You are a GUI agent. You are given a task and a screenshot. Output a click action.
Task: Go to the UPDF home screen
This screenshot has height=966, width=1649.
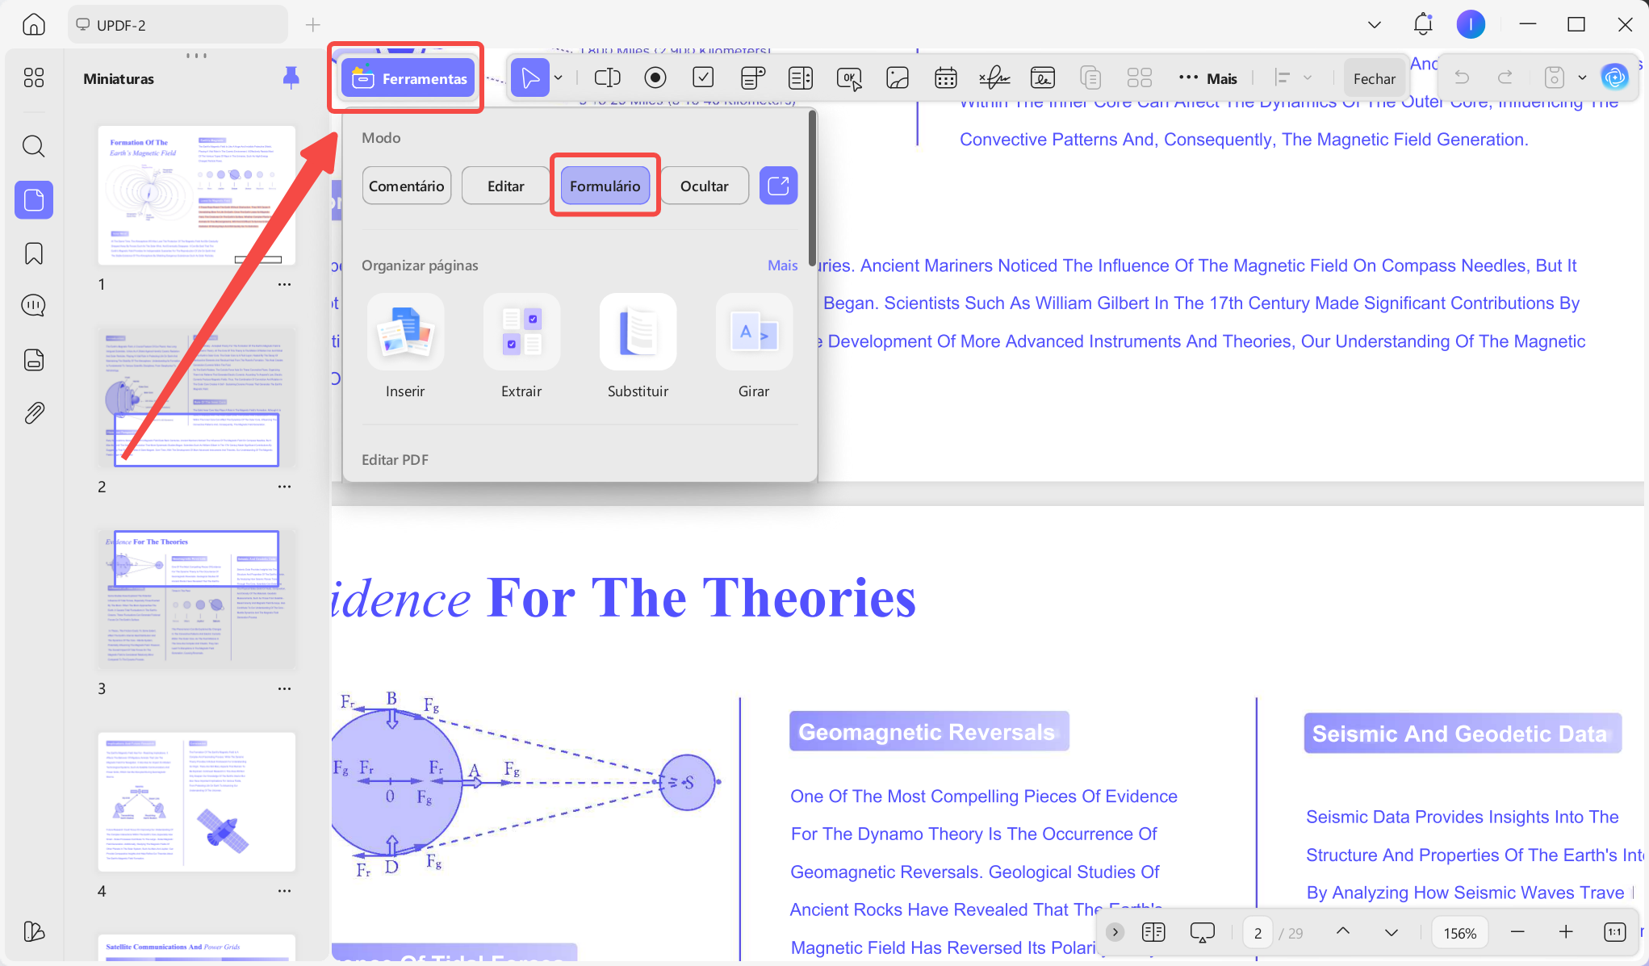pos(33,24)
